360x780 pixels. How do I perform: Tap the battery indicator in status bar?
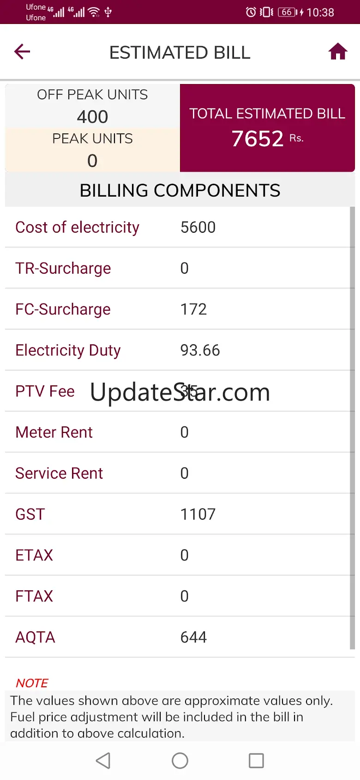click(288, 12)
